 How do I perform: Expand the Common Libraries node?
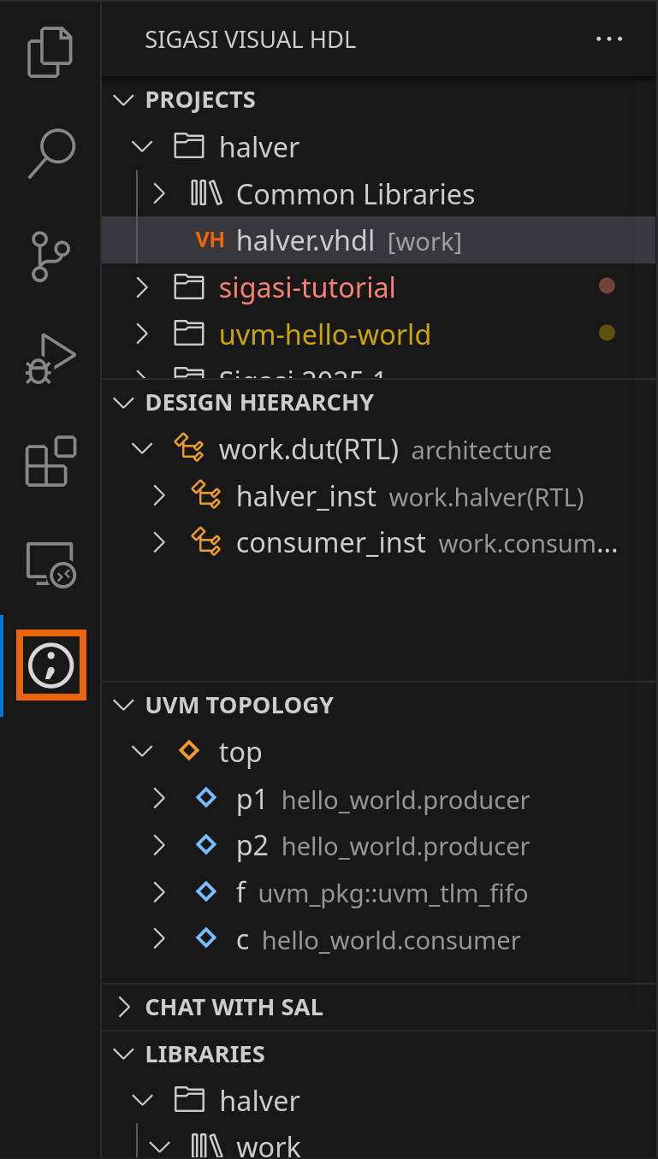[x=159, y=194]
